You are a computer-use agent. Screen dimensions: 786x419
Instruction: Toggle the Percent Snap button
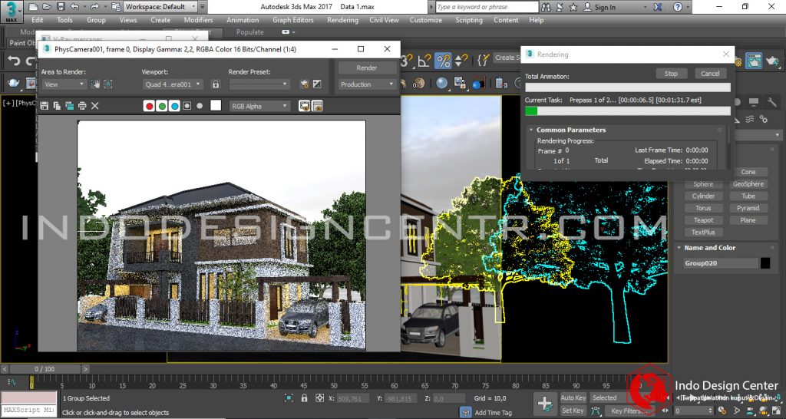point(443,61)
